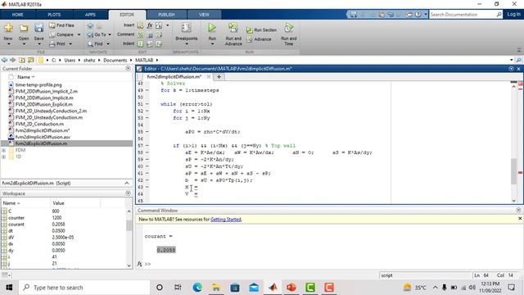This screenshot has height=295, width=524.
Task: Click Documents in the path bar
Action: pos(115,60)
